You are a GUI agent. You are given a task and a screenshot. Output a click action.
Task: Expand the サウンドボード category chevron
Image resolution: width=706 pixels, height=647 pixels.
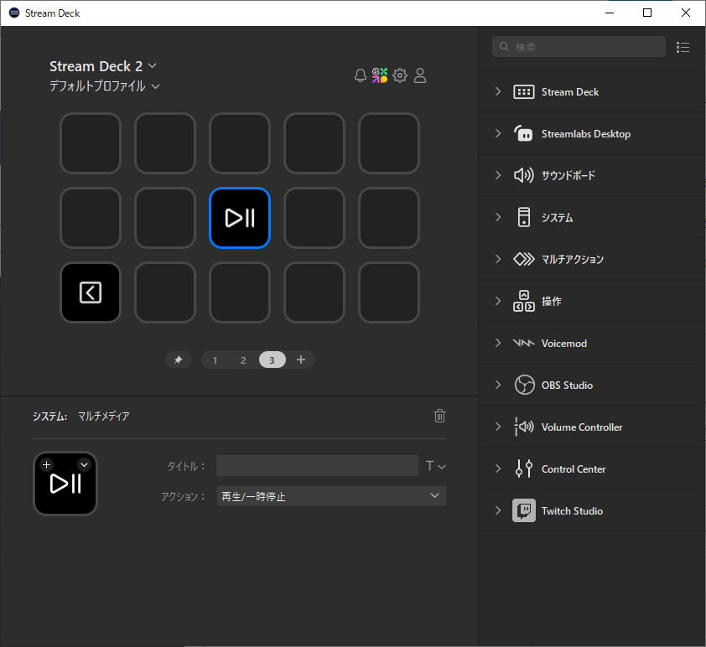point(498,175)
